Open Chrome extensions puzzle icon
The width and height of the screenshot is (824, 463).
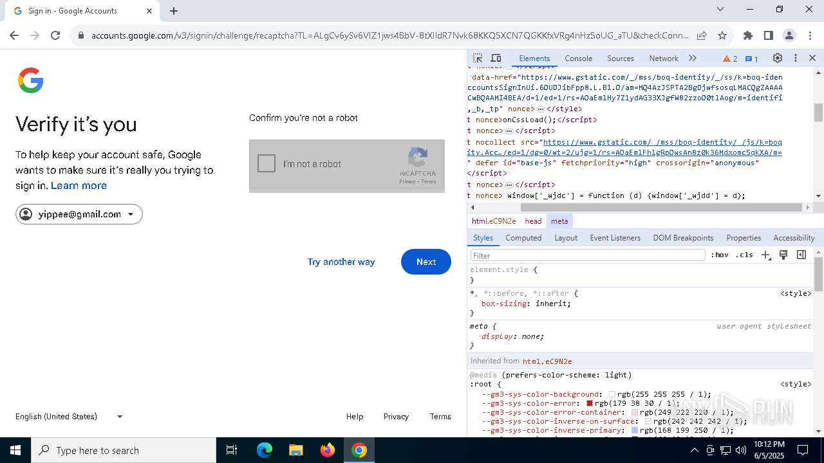(747, 35)
